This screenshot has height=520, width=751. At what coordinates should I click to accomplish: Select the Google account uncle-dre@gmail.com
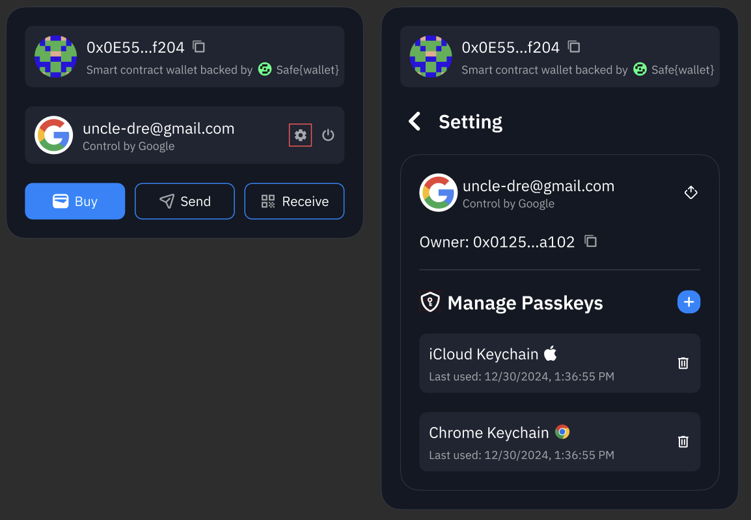point(158,128)
